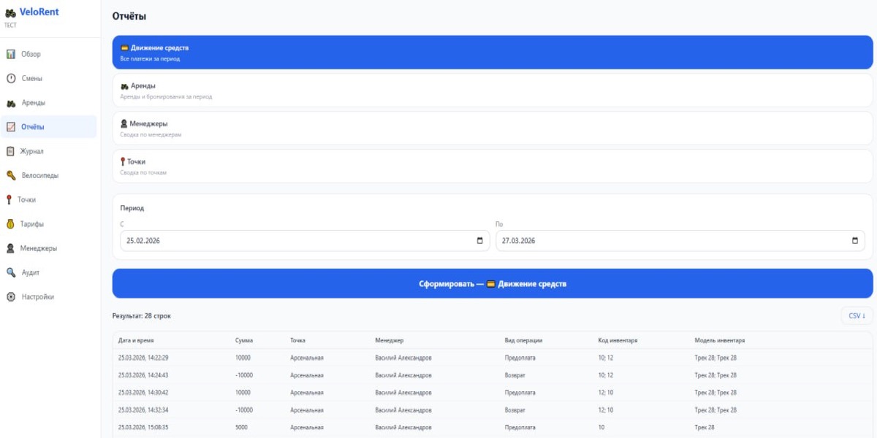Choose the Точки report card

(492, 166)
